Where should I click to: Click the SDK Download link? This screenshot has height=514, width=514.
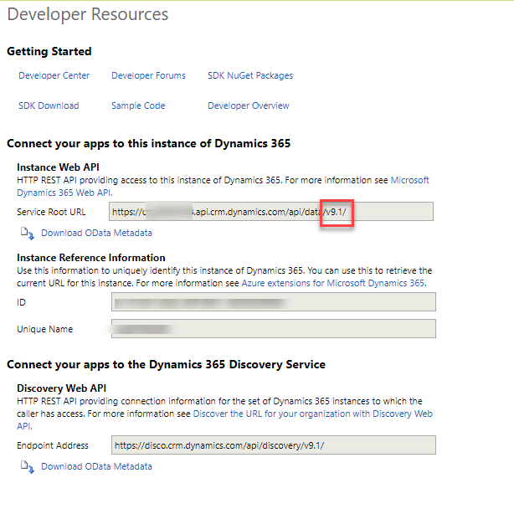coord(49,105)
